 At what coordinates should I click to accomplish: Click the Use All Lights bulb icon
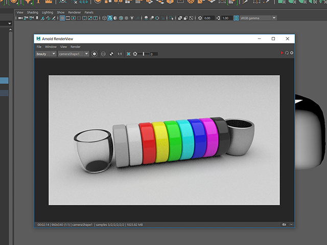[132, 18]
